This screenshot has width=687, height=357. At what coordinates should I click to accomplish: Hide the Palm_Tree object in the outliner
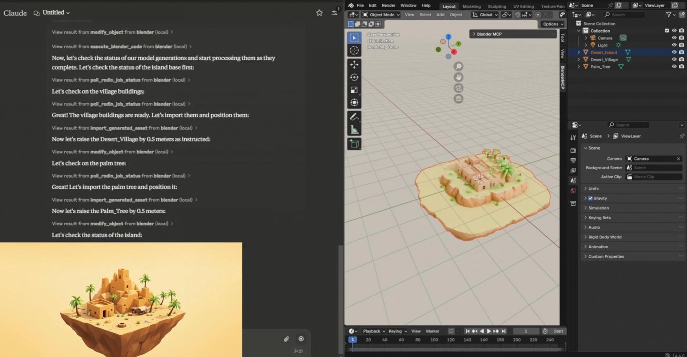tap(674, 66)
